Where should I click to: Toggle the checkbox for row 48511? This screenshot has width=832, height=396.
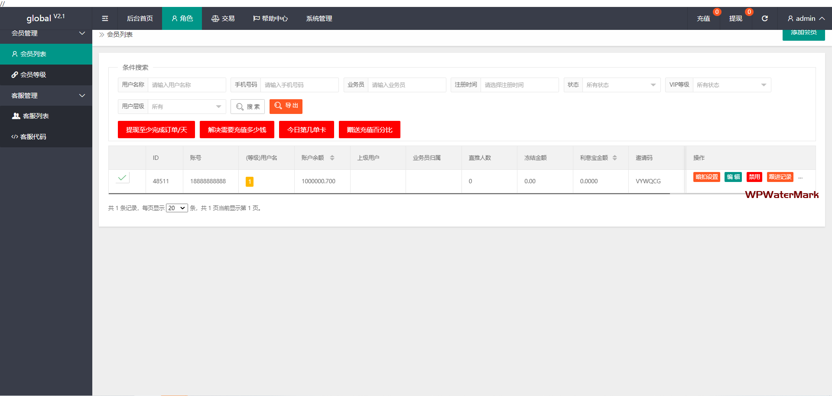tap(123, 178)
